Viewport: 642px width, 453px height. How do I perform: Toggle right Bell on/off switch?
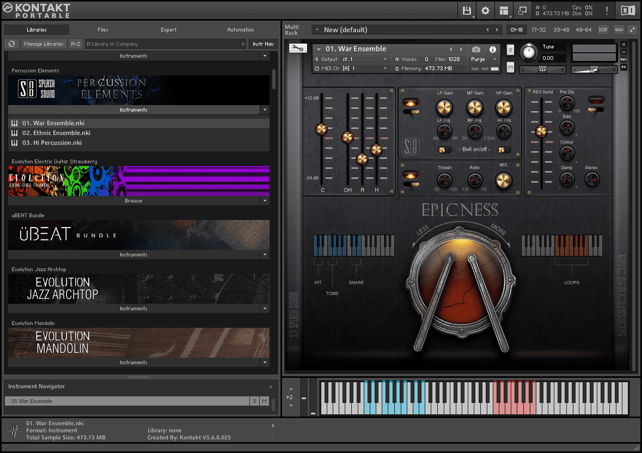pyautogui.click(x=504, y=150)
